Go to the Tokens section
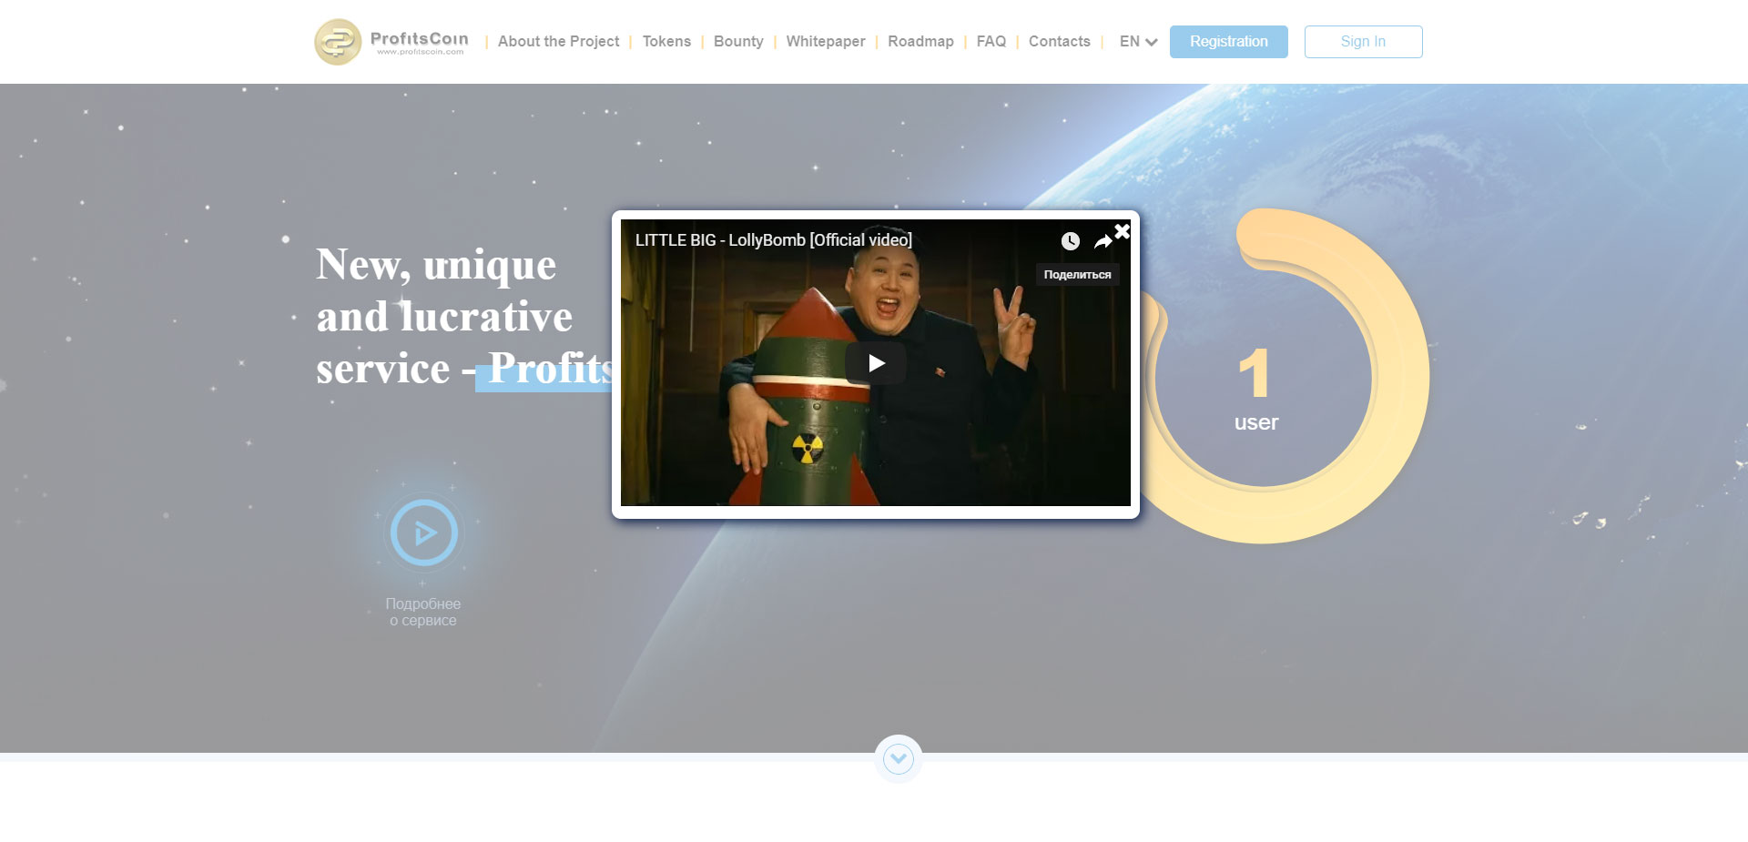The image size is (1748, 842). coord(666,42)
